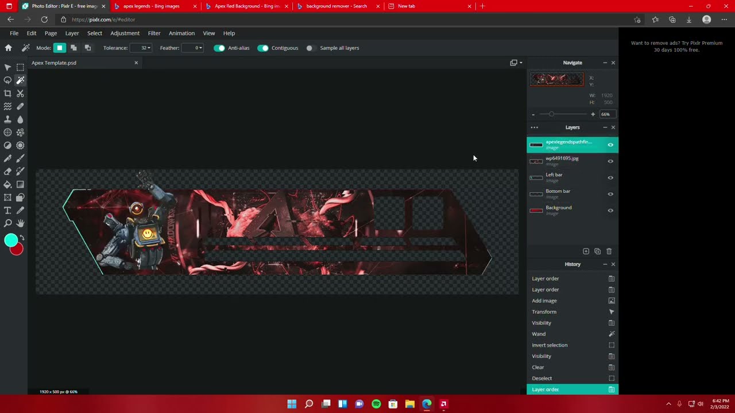Open Layers panel three-dots options

535,127
